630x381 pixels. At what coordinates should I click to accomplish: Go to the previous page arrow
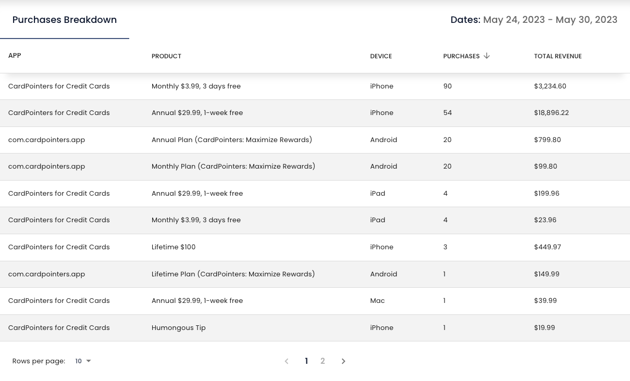[287, 361]
